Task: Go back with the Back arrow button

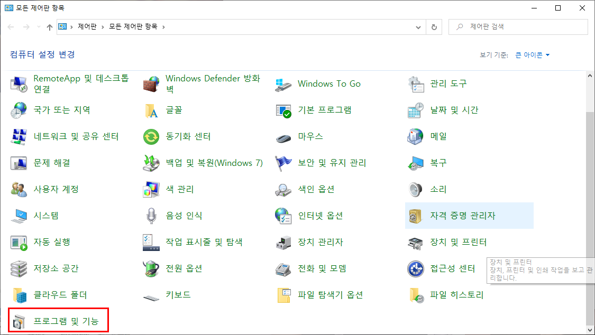Action: [11, 27]
